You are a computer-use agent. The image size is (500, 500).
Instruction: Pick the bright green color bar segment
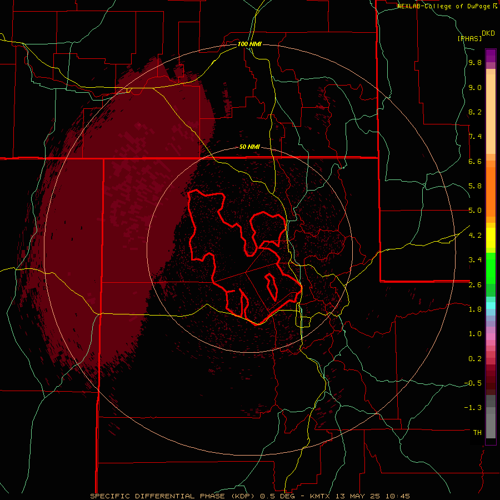(491, 268)
